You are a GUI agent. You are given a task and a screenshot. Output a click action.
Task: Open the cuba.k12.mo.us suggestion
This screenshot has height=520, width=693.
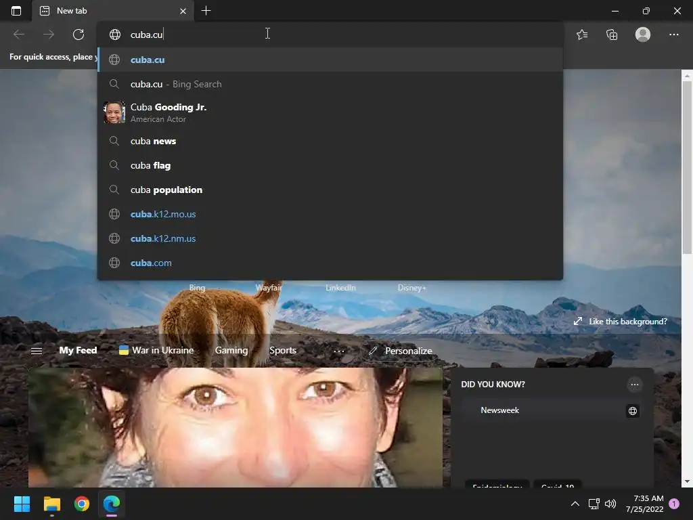(330, 214)
